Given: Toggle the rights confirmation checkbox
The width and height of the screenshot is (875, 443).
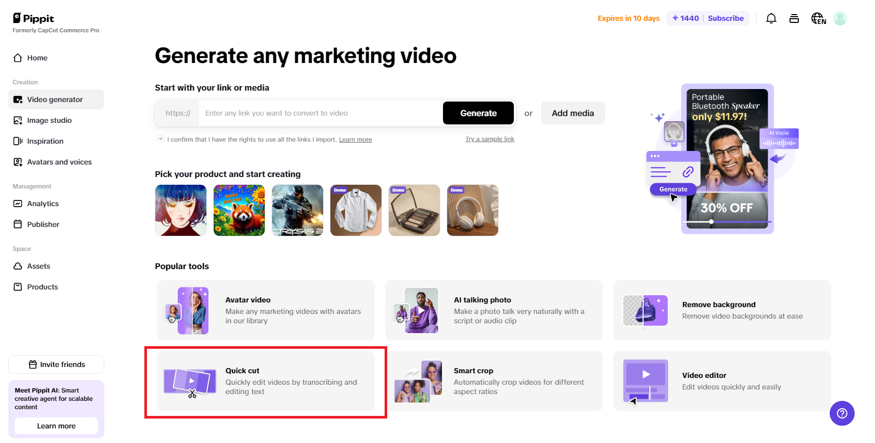Looking at the screenshot, I should pyautogui.click(x=161, y=138).
